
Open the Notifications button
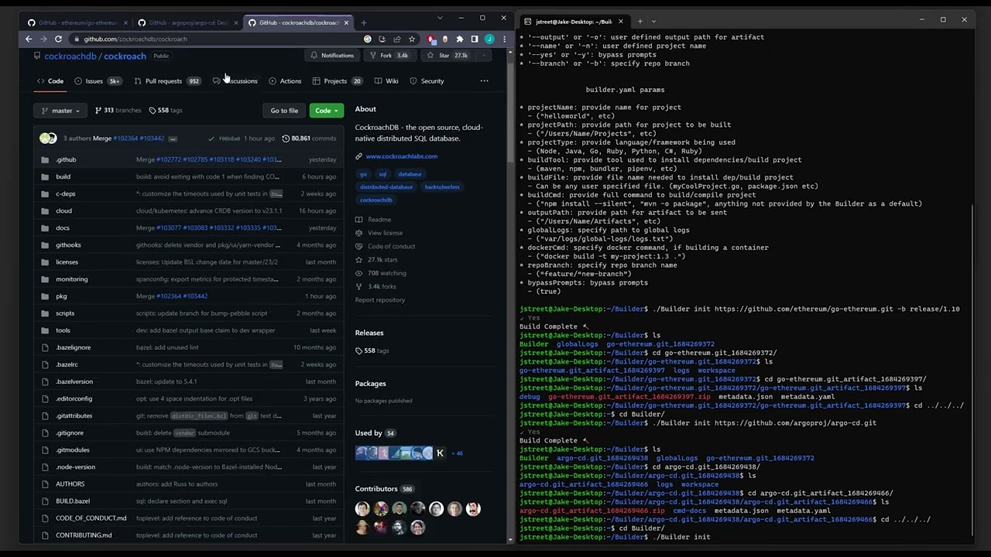coord(332,55)
